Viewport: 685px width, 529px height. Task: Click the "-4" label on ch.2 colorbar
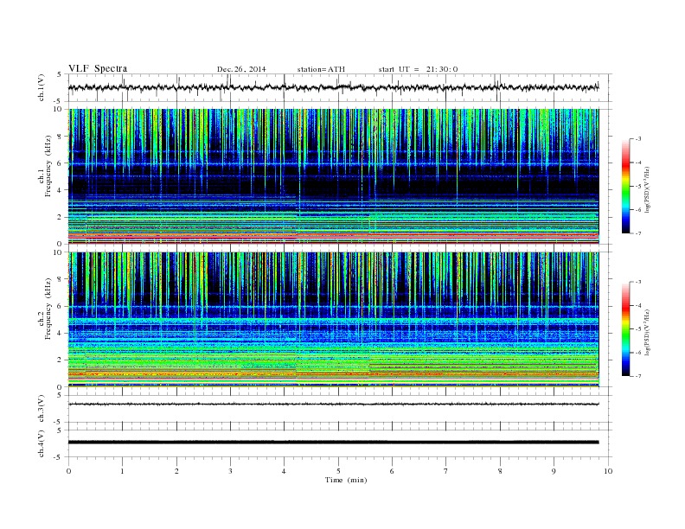point(637,305)
